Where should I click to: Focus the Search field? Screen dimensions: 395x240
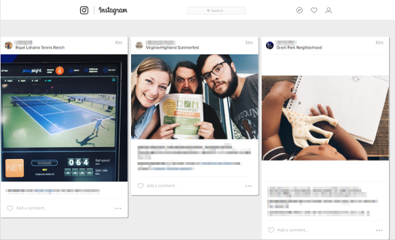[216, 11]
